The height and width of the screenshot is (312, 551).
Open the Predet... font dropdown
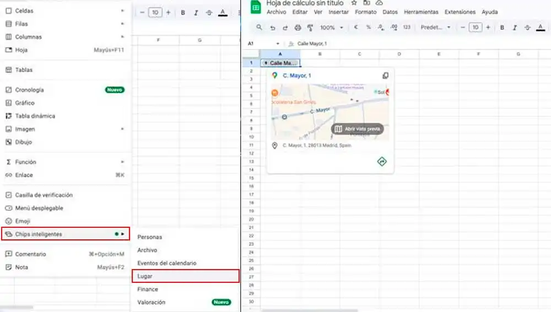point(435,28)
